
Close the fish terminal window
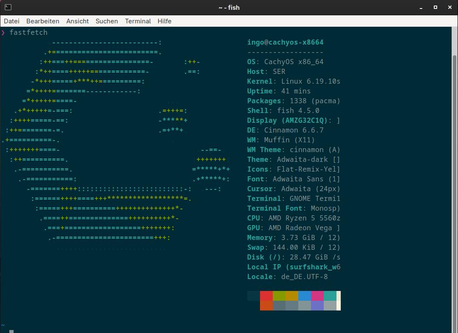point(450,7)
